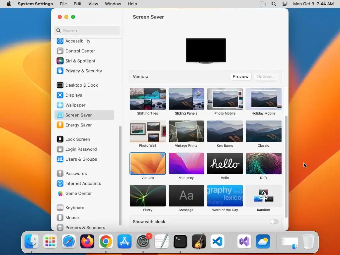
Task: Open the Window menu
Action: (113, 4)
